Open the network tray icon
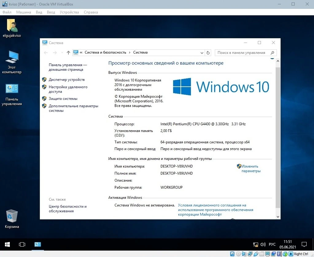 pos(255,244)
